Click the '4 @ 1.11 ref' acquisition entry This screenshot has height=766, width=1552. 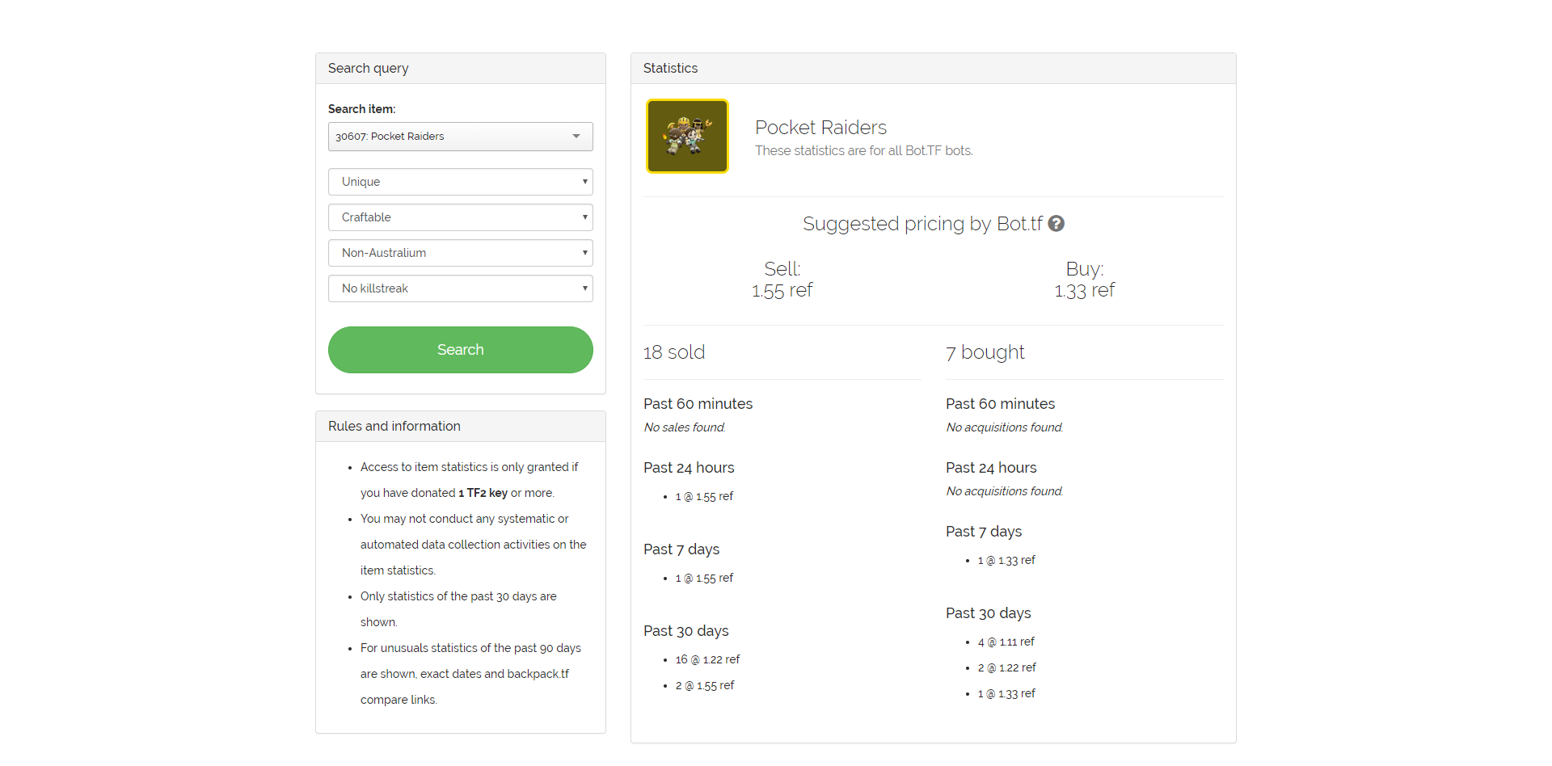[1006, 642]
